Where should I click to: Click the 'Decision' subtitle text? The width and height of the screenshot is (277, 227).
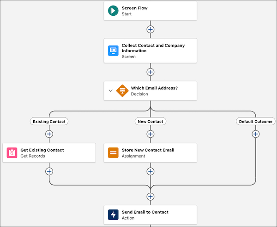coord(139,94)
